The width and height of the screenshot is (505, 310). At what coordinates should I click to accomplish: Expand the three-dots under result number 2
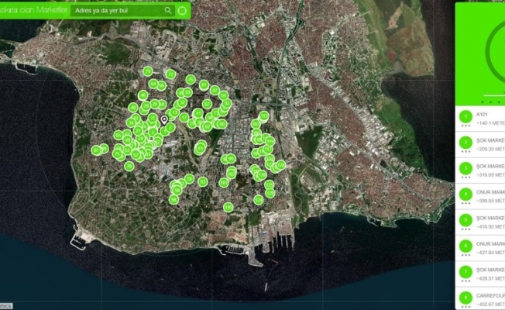point(465,152)
